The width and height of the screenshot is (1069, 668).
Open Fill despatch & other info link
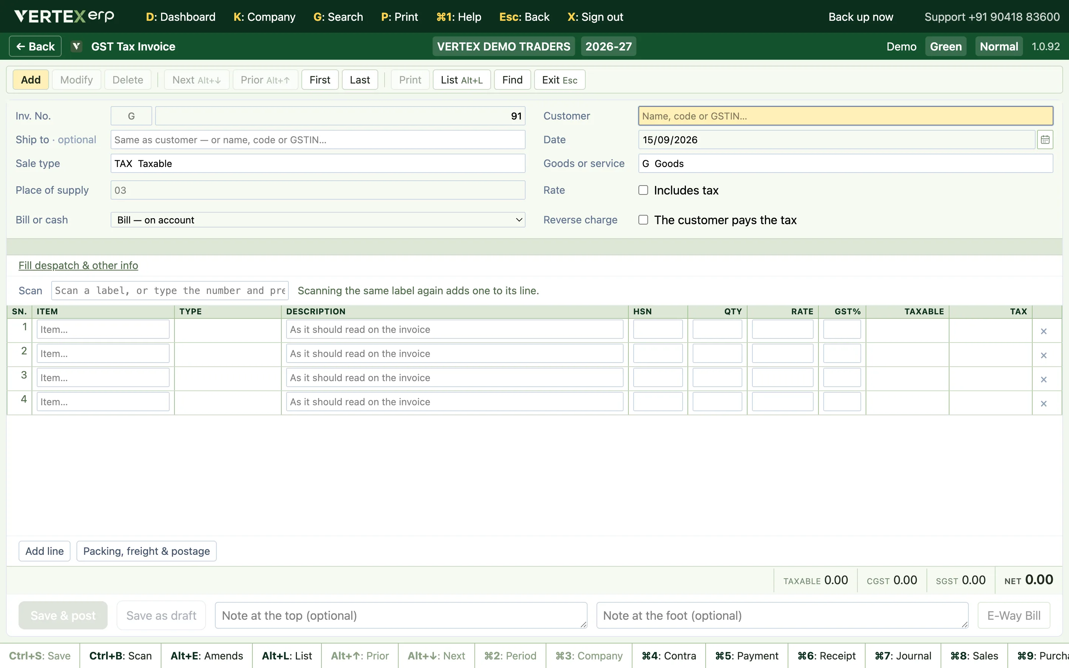(x=78, y=265)
